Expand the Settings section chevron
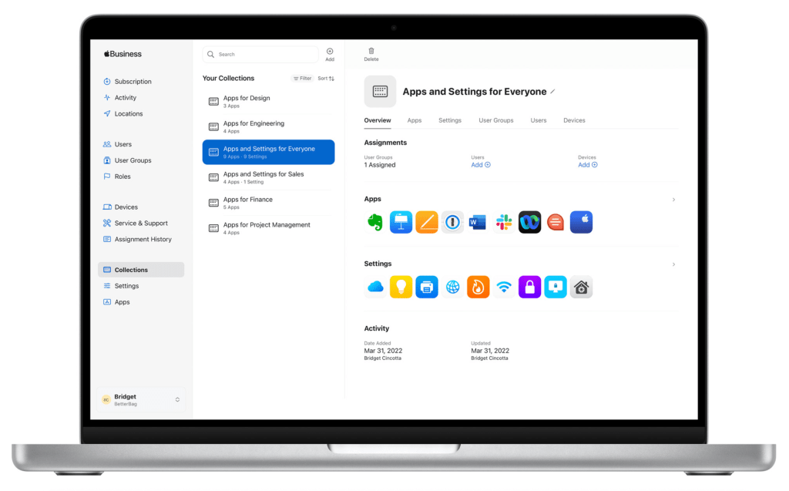 (673, 264)
